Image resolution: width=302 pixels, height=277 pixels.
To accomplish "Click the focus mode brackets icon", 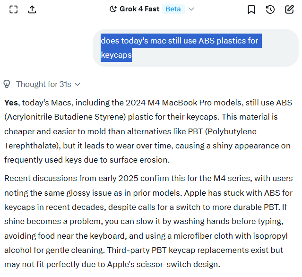I will pyautogui.click(x=14, y=9).
